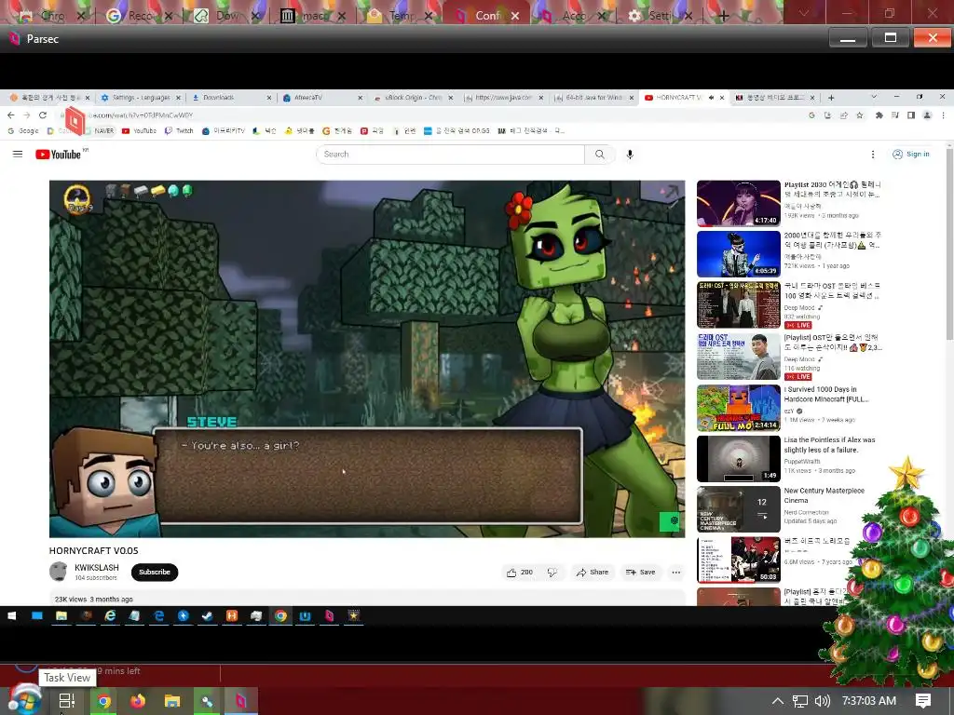Click the system clock showing 7:37:03 AM
Viewport: 954px width, 715px height.
[x=869, y=701]
